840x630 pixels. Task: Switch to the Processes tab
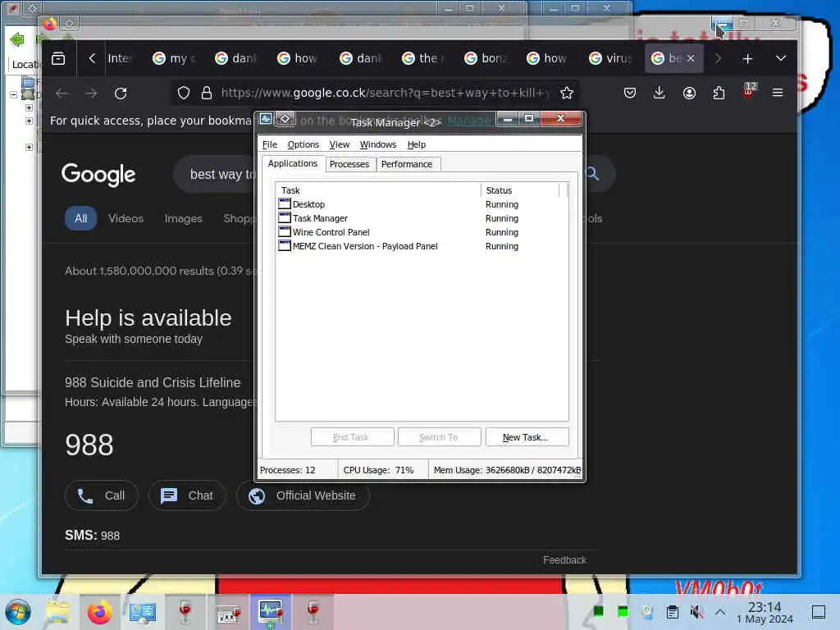click(x=349, y=164)
